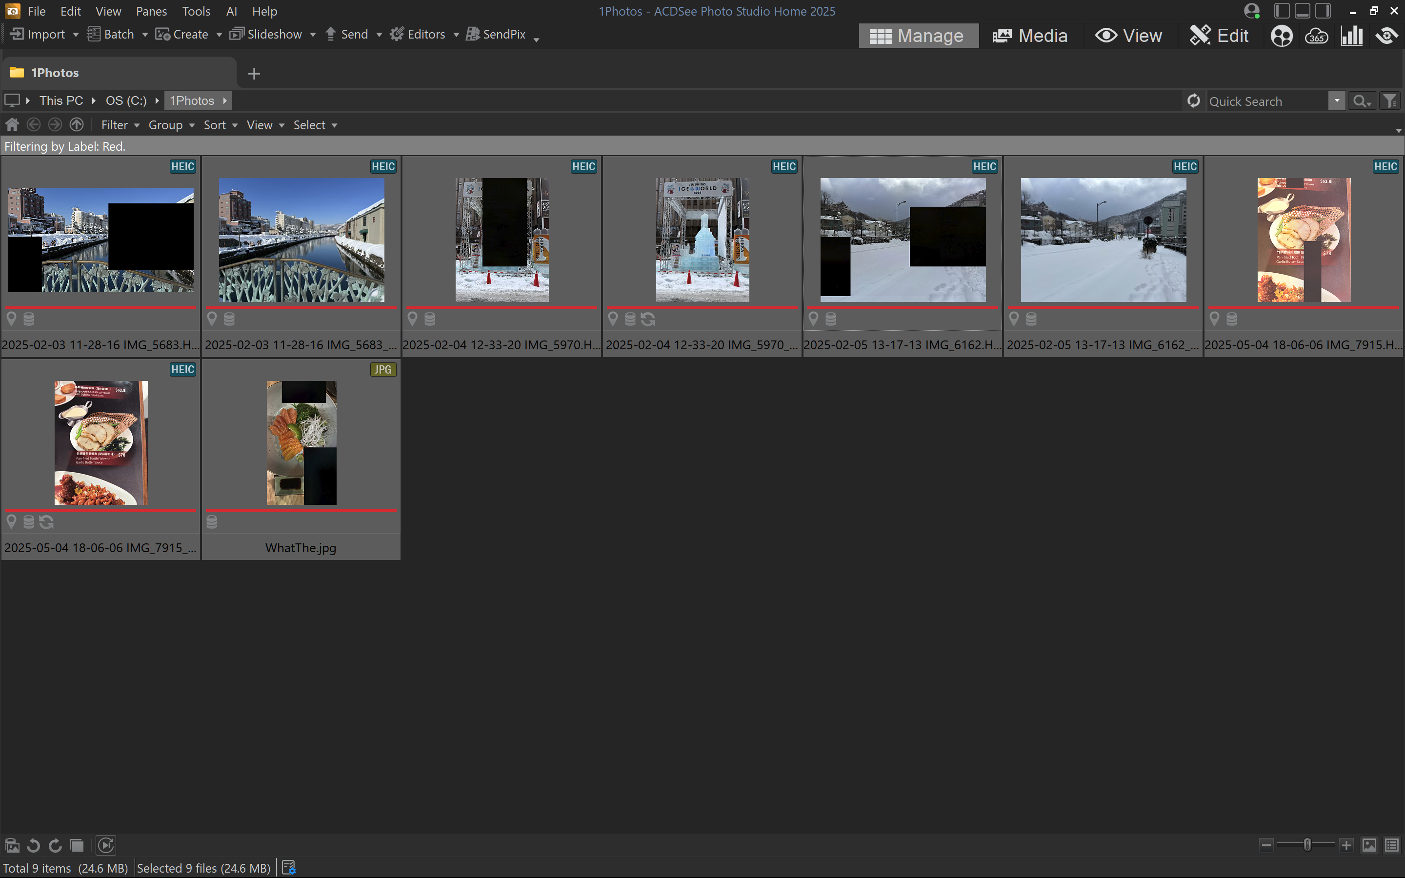This screenshot has width=1405, height=878.
Task: Expand the Quick Search history dropdown
Action: point(1337,101)
